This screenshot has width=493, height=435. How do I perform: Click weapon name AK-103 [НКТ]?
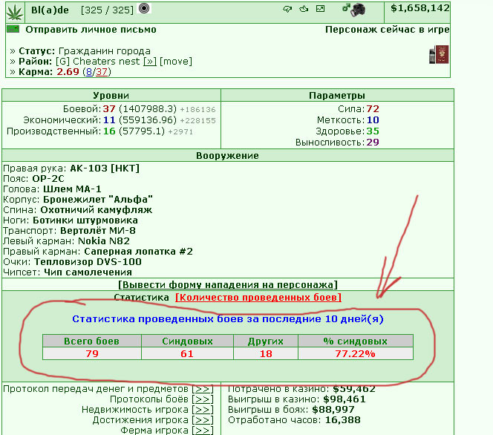[x=105, y=169]
